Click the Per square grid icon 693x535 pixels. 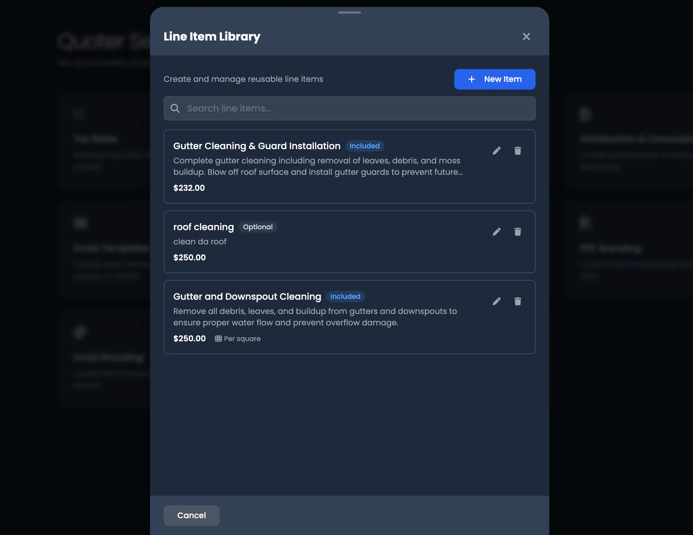coord(218,339)
